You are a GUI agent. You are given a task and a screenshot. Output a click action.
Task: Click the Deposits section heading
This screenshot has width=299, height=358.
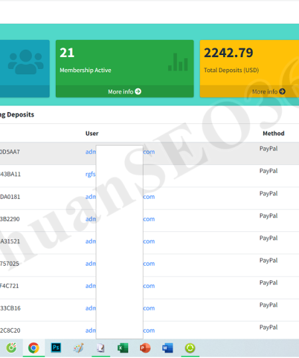[17, 115]
